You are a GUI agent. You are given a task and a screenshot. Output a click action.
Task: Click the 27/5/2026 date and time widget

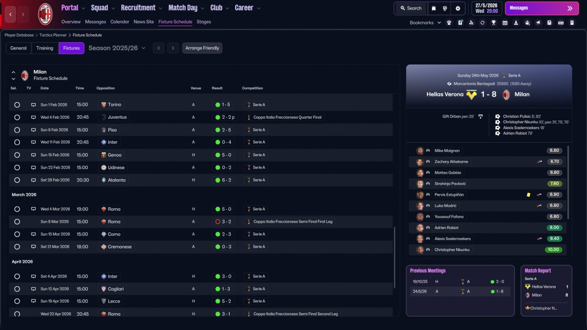point(486,8)
